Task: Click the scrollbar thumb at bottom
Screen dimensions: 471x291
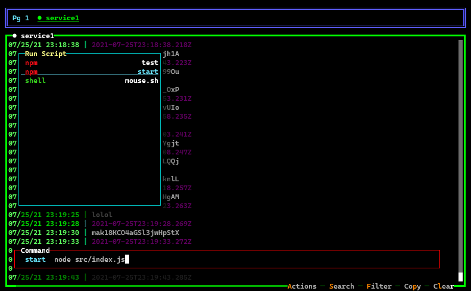Action: click(x=460, y=277)
